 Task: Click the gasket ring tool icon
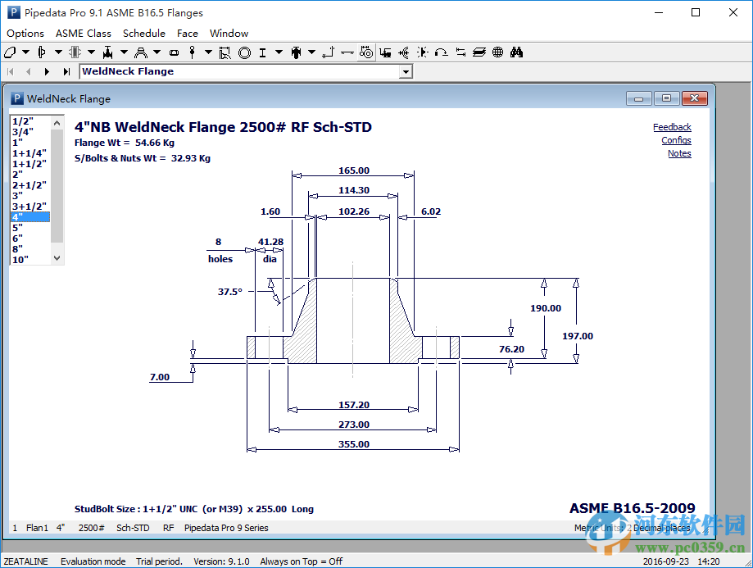pos(243,52)
